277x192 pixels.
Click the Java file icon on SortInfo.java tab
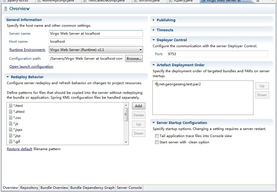coord(135,1)
